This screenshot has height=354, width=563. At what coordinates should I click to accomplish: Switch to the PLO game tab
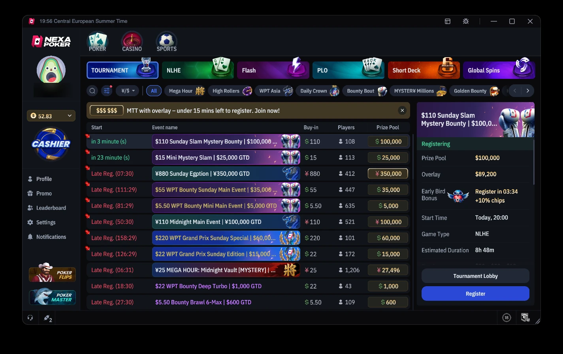click(x=348, y=70)
